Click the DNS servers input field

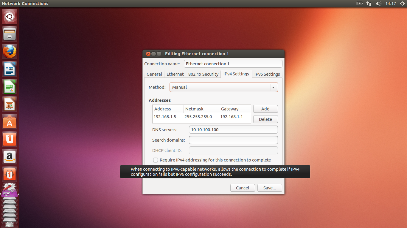point(233,129)
